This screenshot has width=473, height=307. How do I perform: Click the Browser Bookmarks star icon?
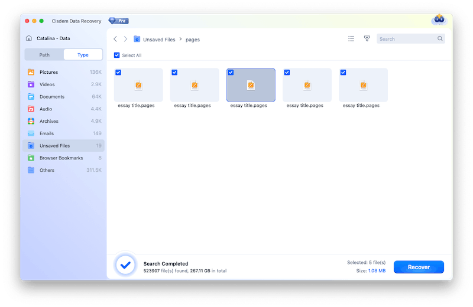pyautogui.click(x=31, y=158)
